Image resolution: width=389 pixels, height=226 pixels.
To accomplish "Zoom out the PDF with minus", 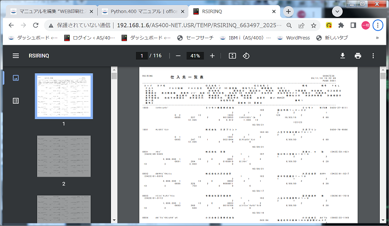I will point(178,55).
